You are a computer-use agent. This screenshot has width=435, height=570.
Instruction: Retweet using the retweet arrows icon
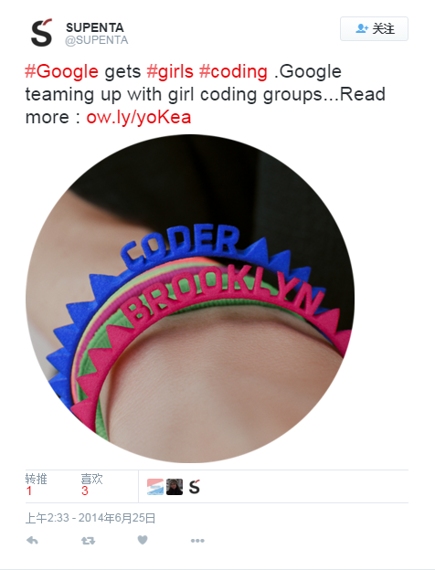[88, 541]
